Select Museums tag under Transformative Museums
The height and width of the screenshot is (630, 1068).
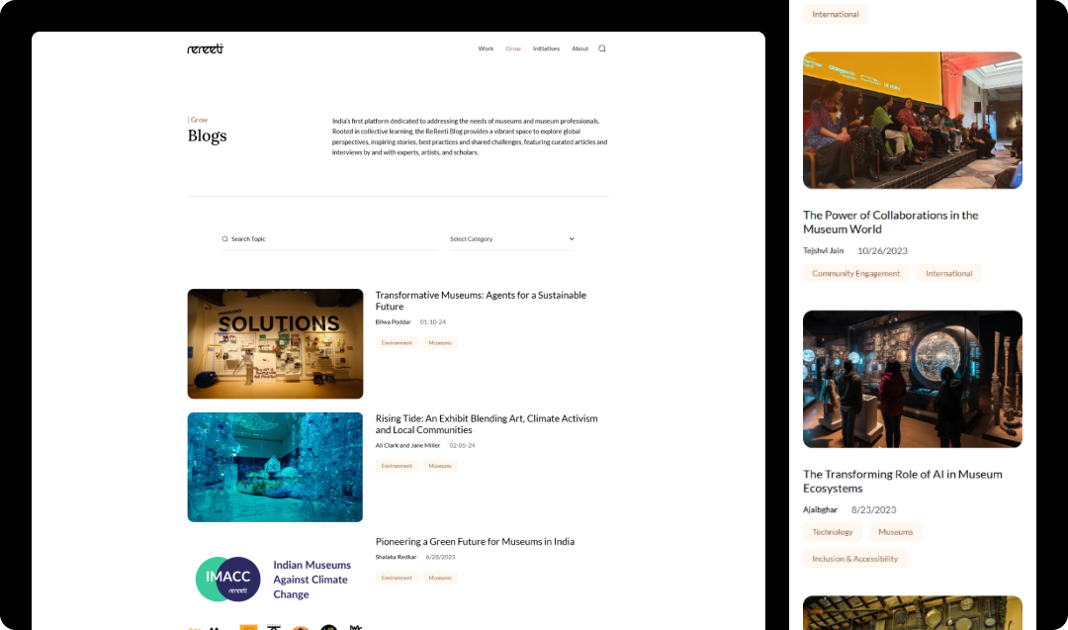[x=440, y=342]
